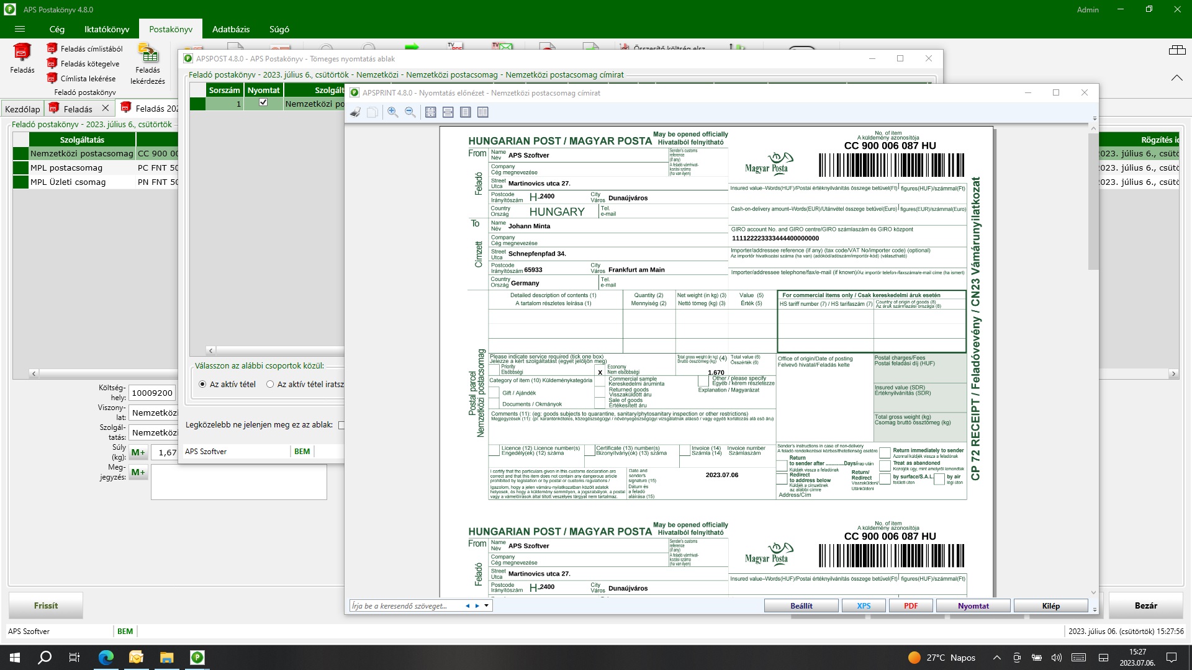
Task: Click the printer icon in preview toolbar
Action: 355,112
